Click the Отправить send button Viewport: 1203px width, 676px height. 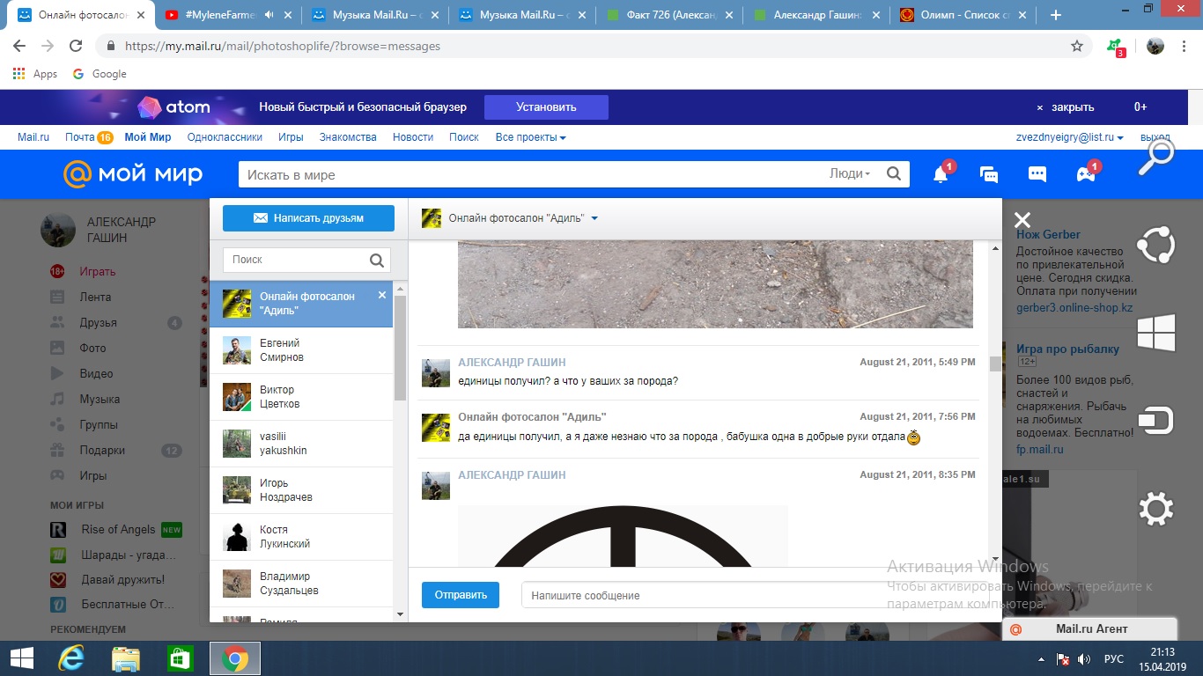461,595
